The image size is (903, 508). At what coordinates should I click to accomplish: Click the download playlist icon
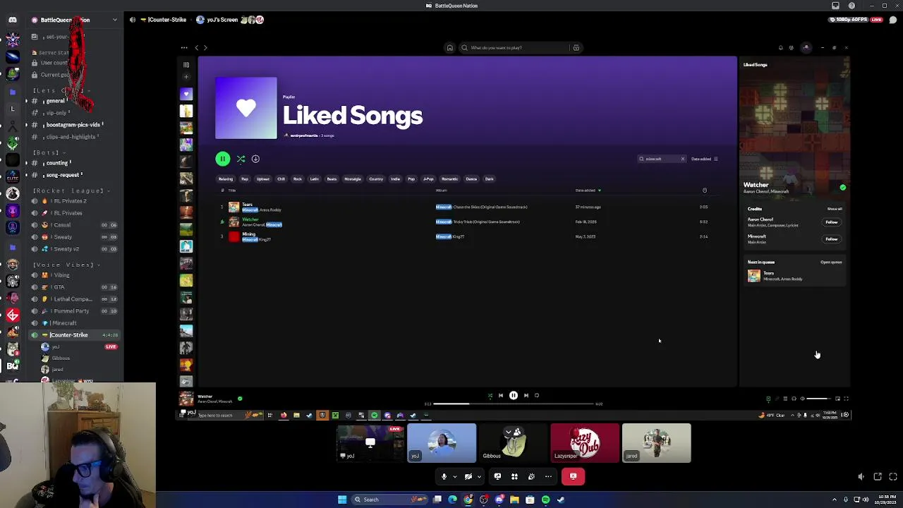[255, 159]
